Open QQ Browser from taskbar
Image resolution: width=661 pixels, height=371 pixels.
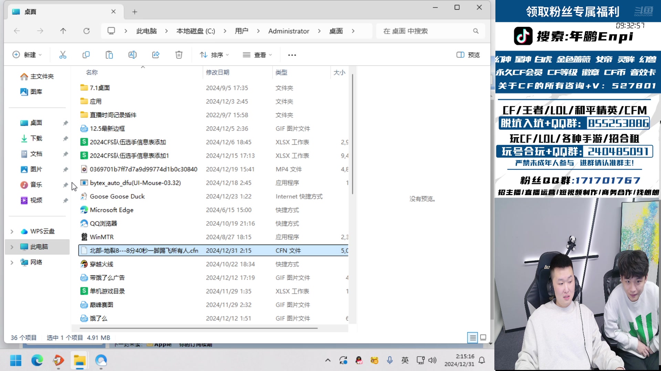pos(101,360)
